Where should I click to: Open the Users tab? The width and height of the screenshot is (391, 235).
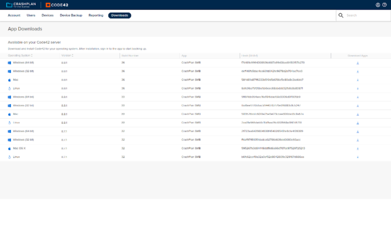point(31,16)
